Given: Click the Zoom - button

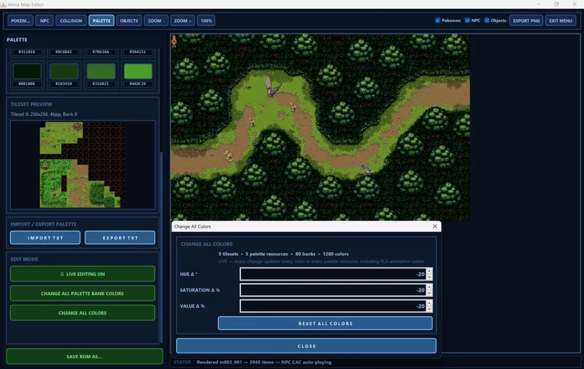Looking at the screenshot, I should tap(156, 21).
